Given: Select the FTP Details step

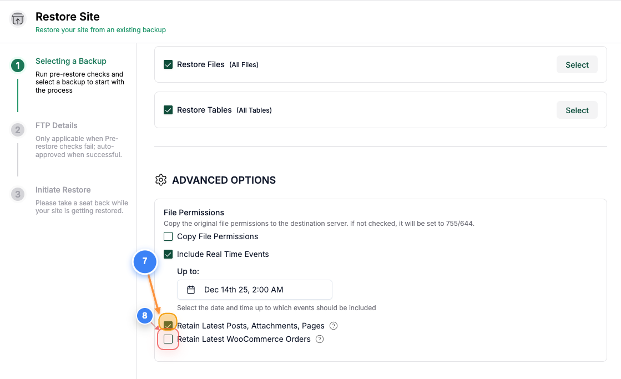Looking at the screenshot, I should [x=57, y=125].
